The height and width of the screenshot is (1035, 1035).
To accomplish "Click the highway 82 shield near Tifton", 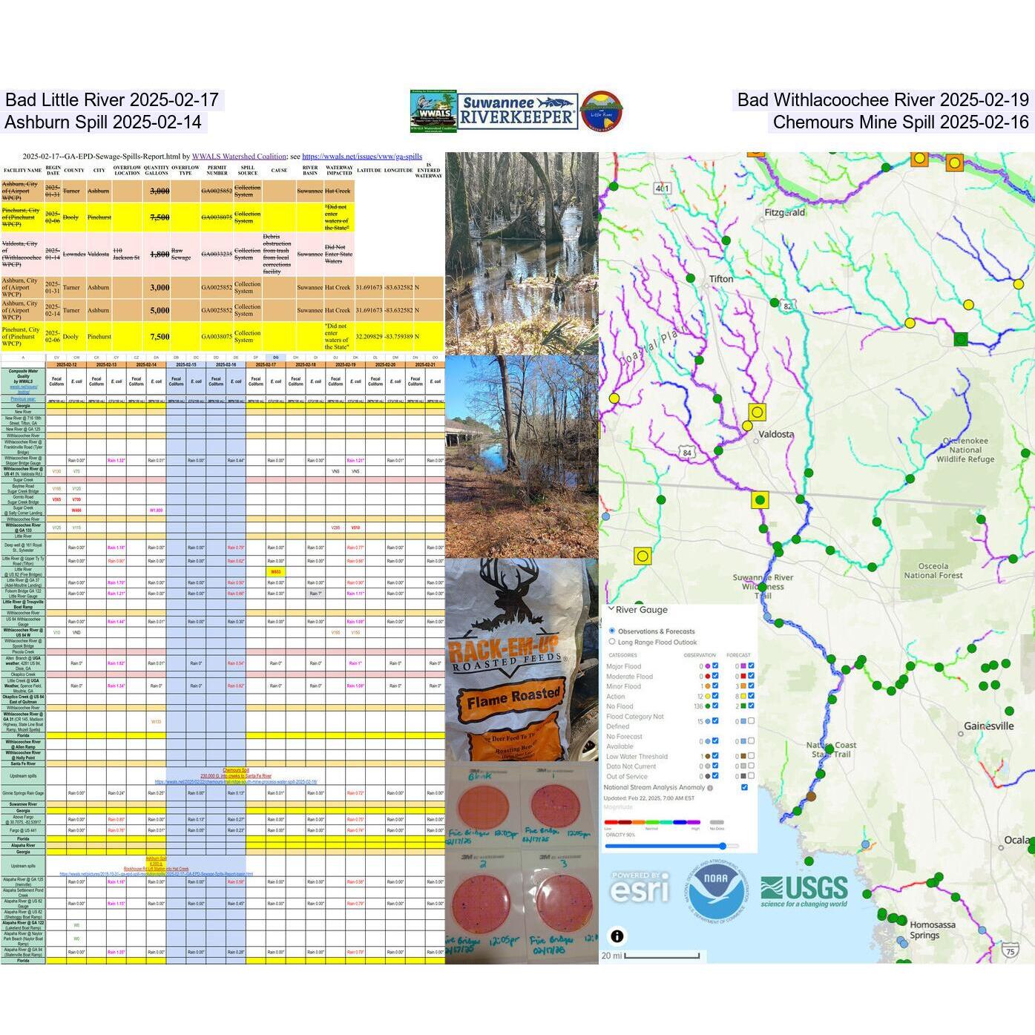I will 787,306.
